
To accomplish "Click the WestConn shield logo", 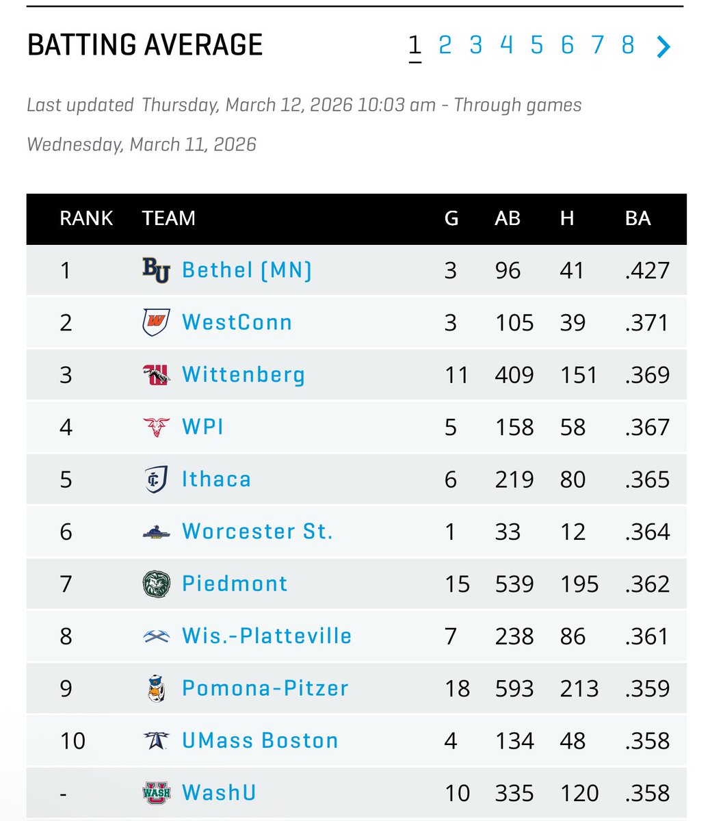I will pyautogui.click(x=156, y=322).
